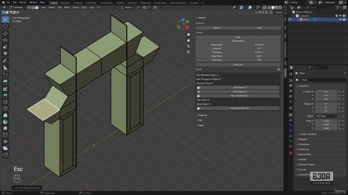Select the Edge Slide tool
This screenshot has height=195, width=348.
pyautogui.click(x=5, y=135)
